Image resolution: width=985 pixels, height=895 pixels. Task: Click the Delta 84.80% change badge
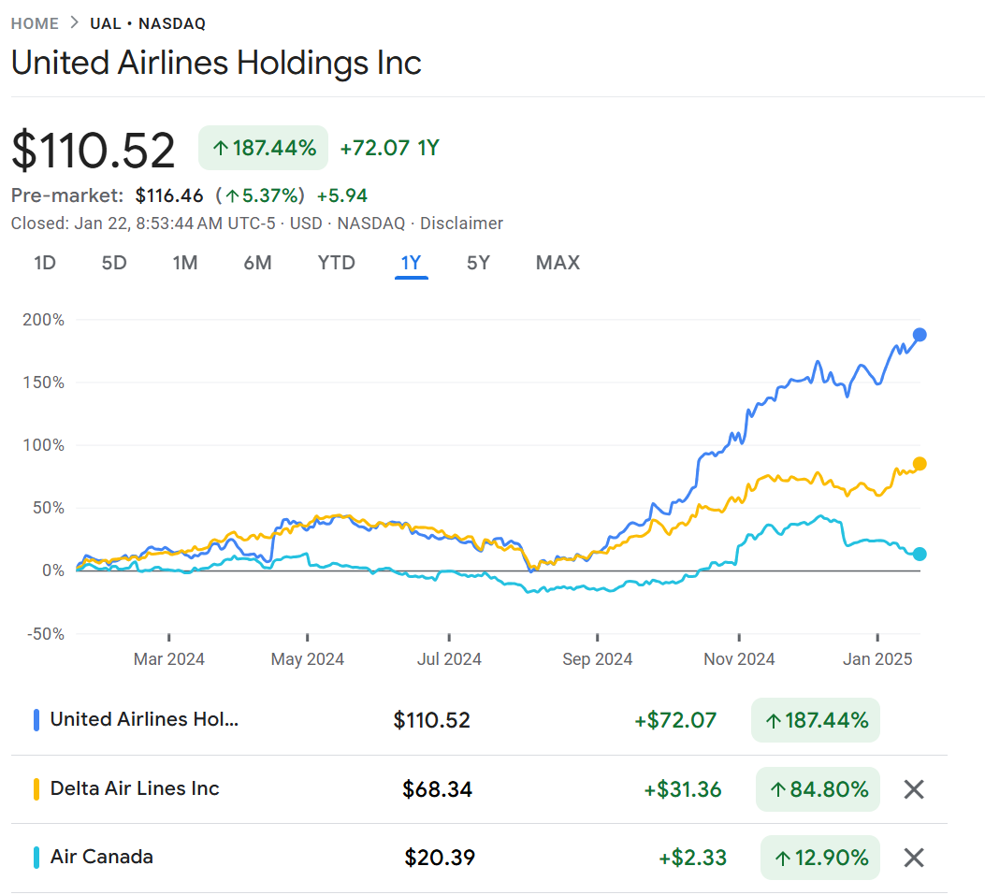coord(818,789)
